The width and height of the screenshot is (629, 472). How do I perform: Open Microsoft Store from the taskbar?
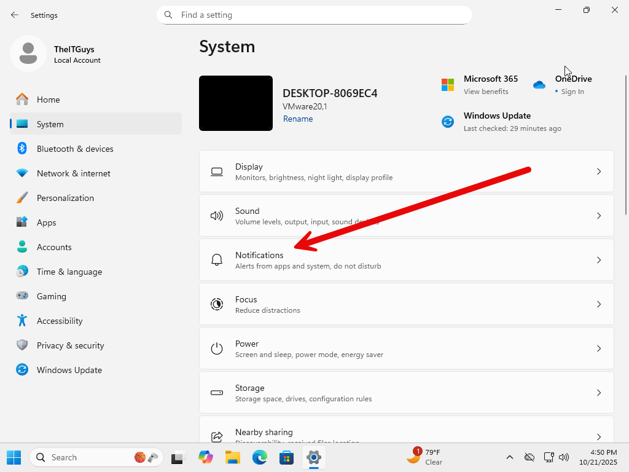286,457
